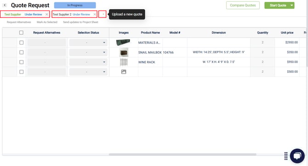This screenshot has width=308, height=166.
Task: Close the Test Supplier 2 quote tab
Action: [x=95, y=14]
